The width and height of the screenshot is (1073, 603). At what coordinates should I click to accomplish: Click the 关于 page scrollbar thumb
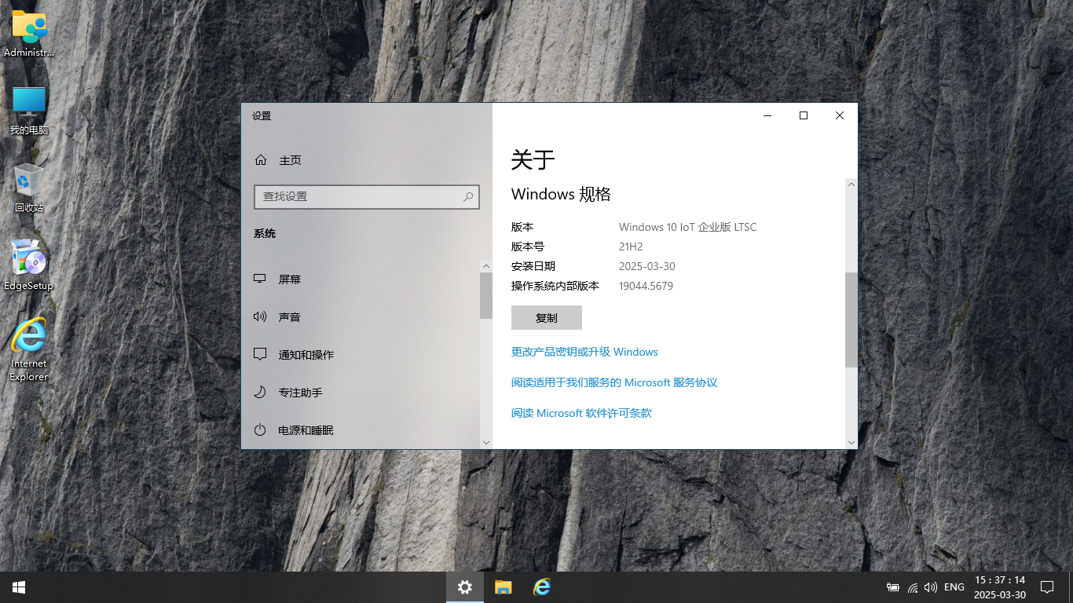point(851,320)
